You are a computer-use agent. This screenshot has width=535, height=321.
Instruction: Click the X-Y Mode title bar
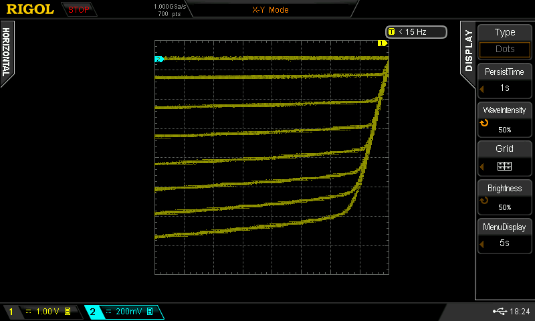point(270,10)
